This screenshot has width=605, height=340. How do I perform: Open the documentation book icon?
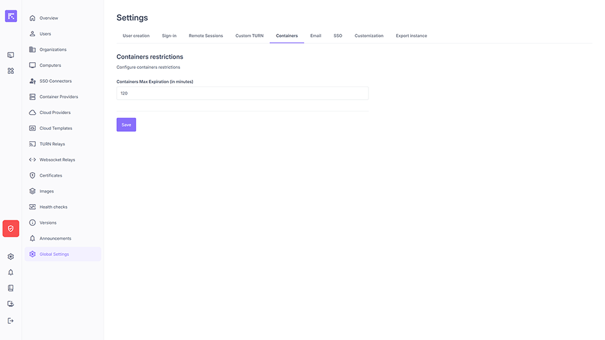pos(11,288)
